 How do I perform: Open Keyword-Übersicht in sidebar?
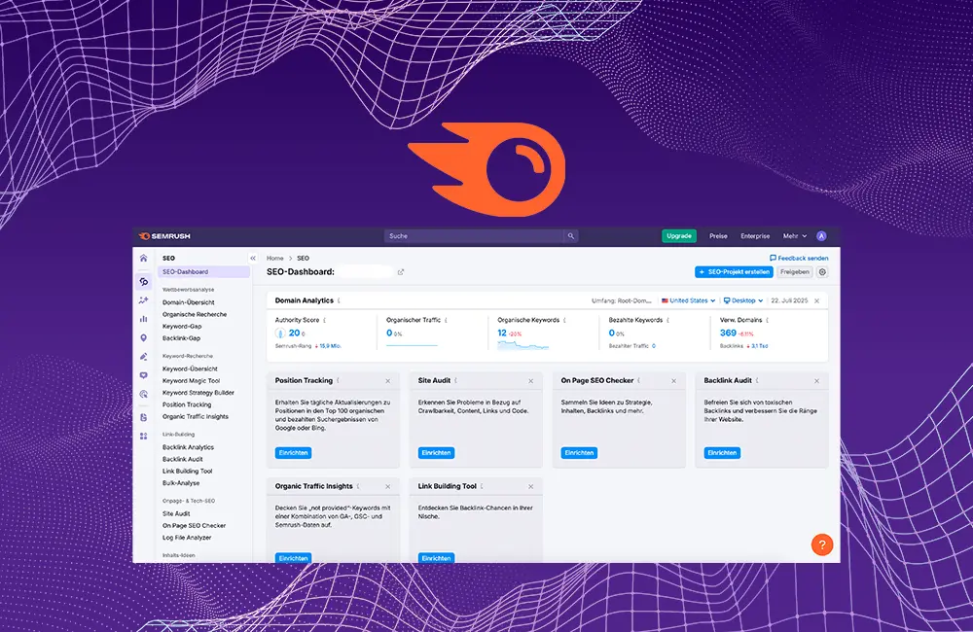[x=190, y=369]
